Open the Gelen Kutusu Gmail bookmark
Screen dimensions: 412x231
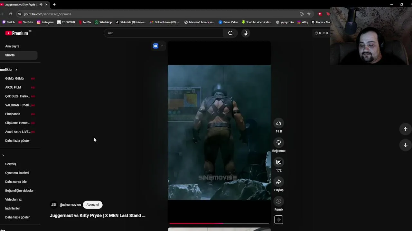(x=165, y=22)
